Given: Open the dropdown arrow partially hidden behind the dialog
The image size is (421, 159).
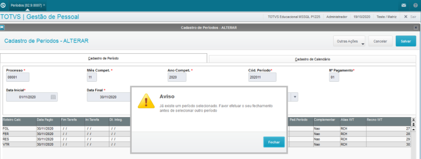Looking at the screenshot, I should [295, 97].
